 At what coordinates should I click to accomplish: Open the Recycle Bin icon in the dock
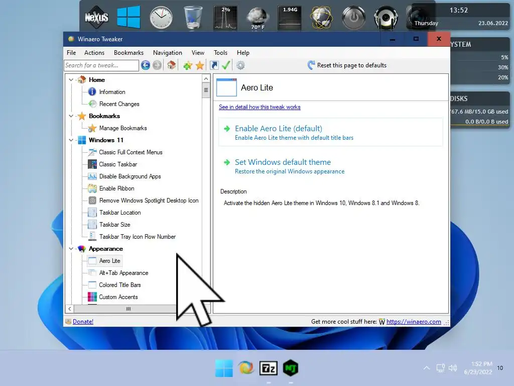click(x=193, y=18)
